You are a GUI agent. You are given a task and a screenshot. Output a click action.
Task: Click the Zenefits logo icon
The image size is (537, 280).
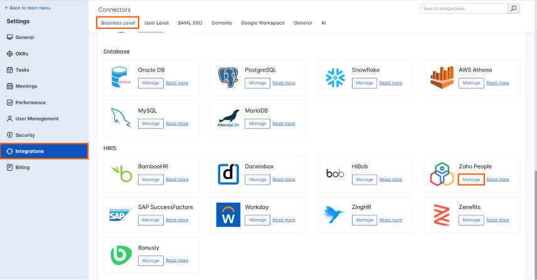coord(442,215)
